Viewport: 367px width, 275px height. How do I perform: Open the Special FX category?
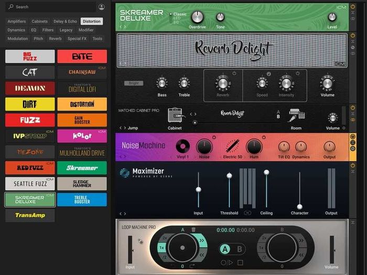click(77, 39)
